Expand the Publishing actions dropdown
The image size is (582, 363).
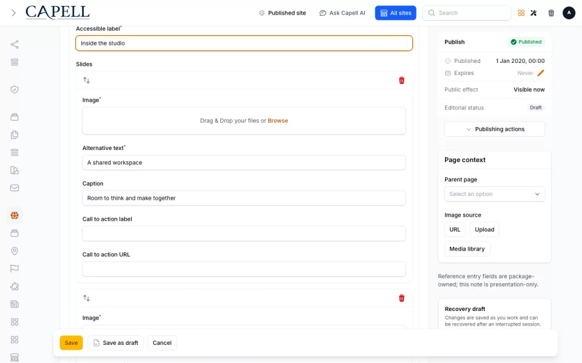click(495, 129)
